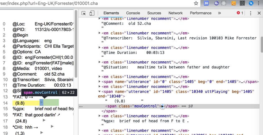This screenshot has height=135, width=263.
Task: Click the @Languages: eng line
Action: [x=32, y=41]
